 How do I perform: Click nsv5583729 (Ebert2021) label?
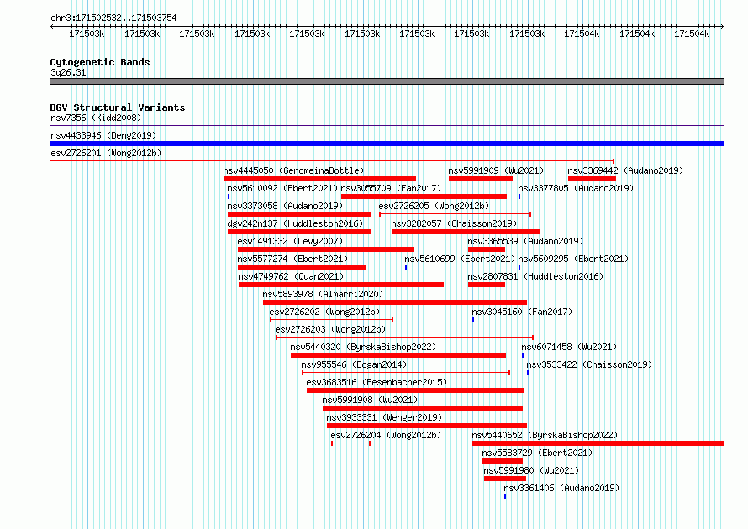pos(537,453)
